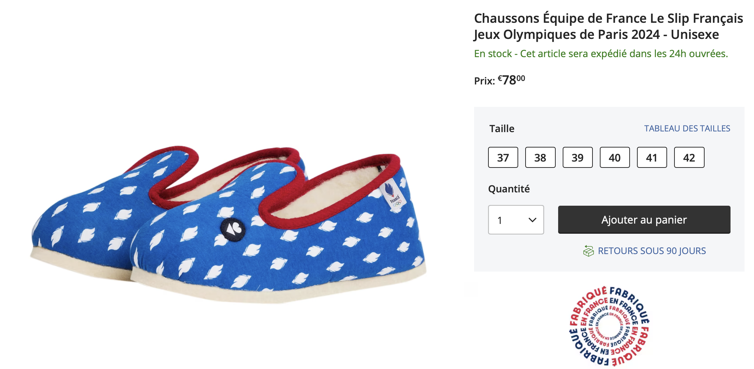Click the Fabriqué en France circular badge
This screenshot has height=369, width=754.
[x=609, y=326]
